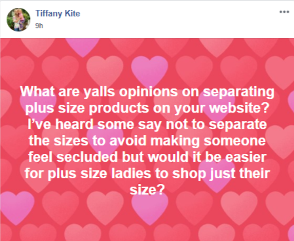
Task: Click the pink heart behind "just their"
Action: pyautogui.click(x=216, y=175)
